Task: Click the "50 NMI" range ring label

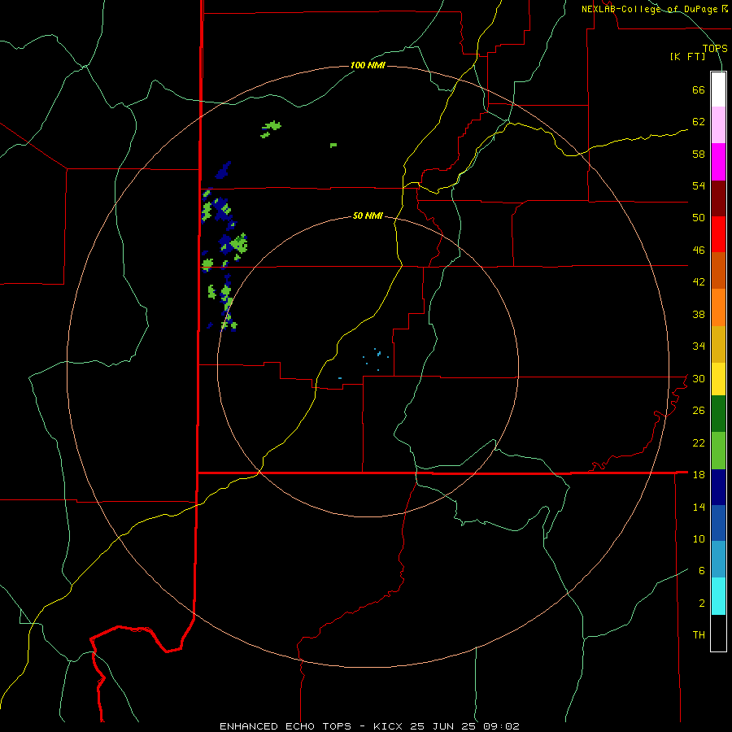Action: pos(368,216)
